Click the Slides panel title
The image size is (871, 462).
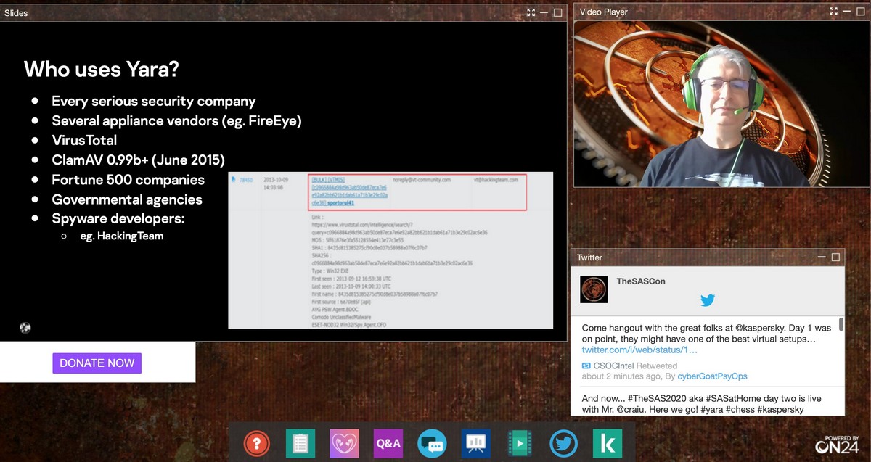(x=16, y=12)
